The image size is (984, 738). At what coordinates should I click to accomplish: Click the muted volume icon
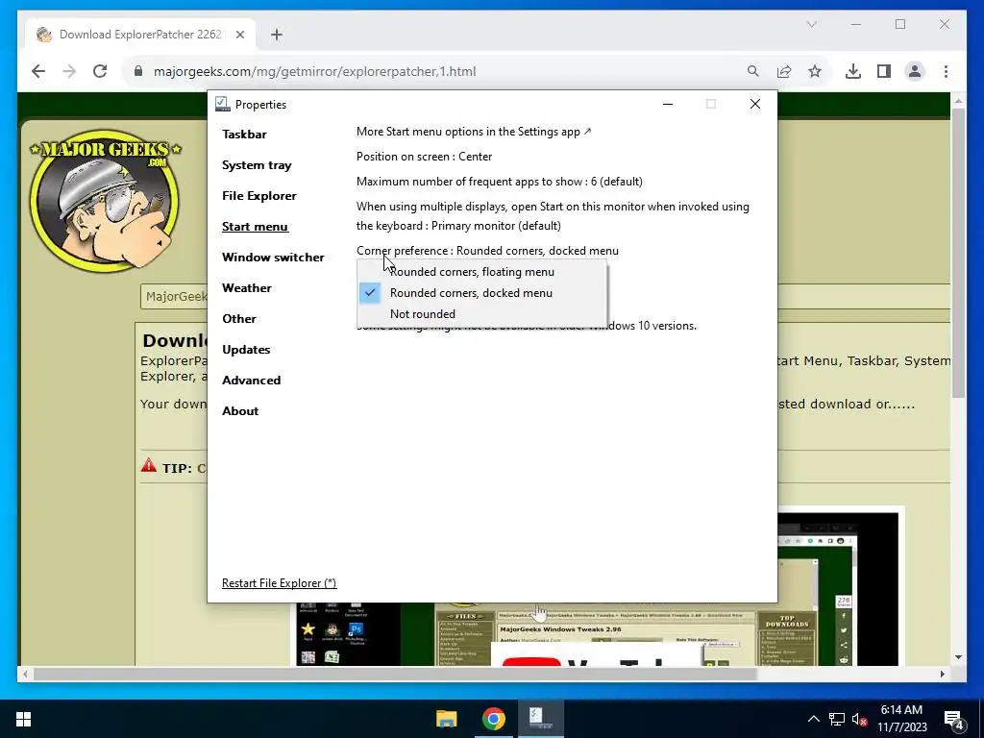click(x=859, y=719)
